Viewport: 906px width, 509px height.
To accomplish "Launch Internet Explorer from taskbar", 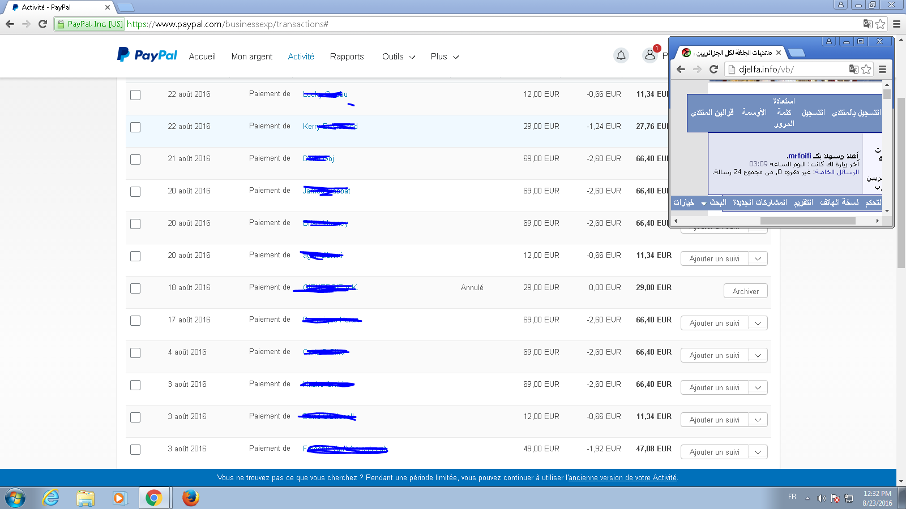I will 51,498.
